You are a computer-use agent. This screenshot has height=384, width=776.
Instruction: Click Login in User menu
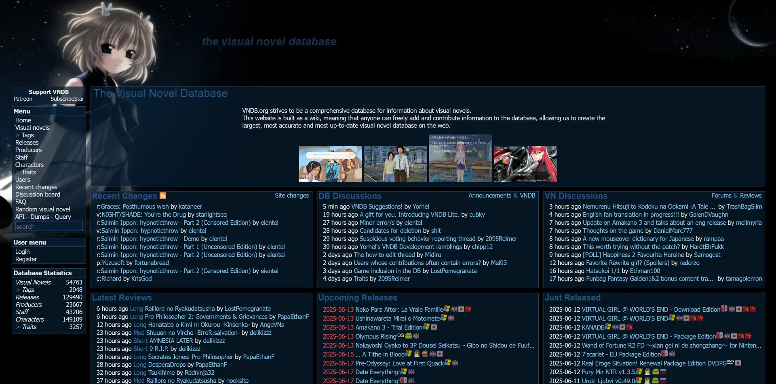22,251
